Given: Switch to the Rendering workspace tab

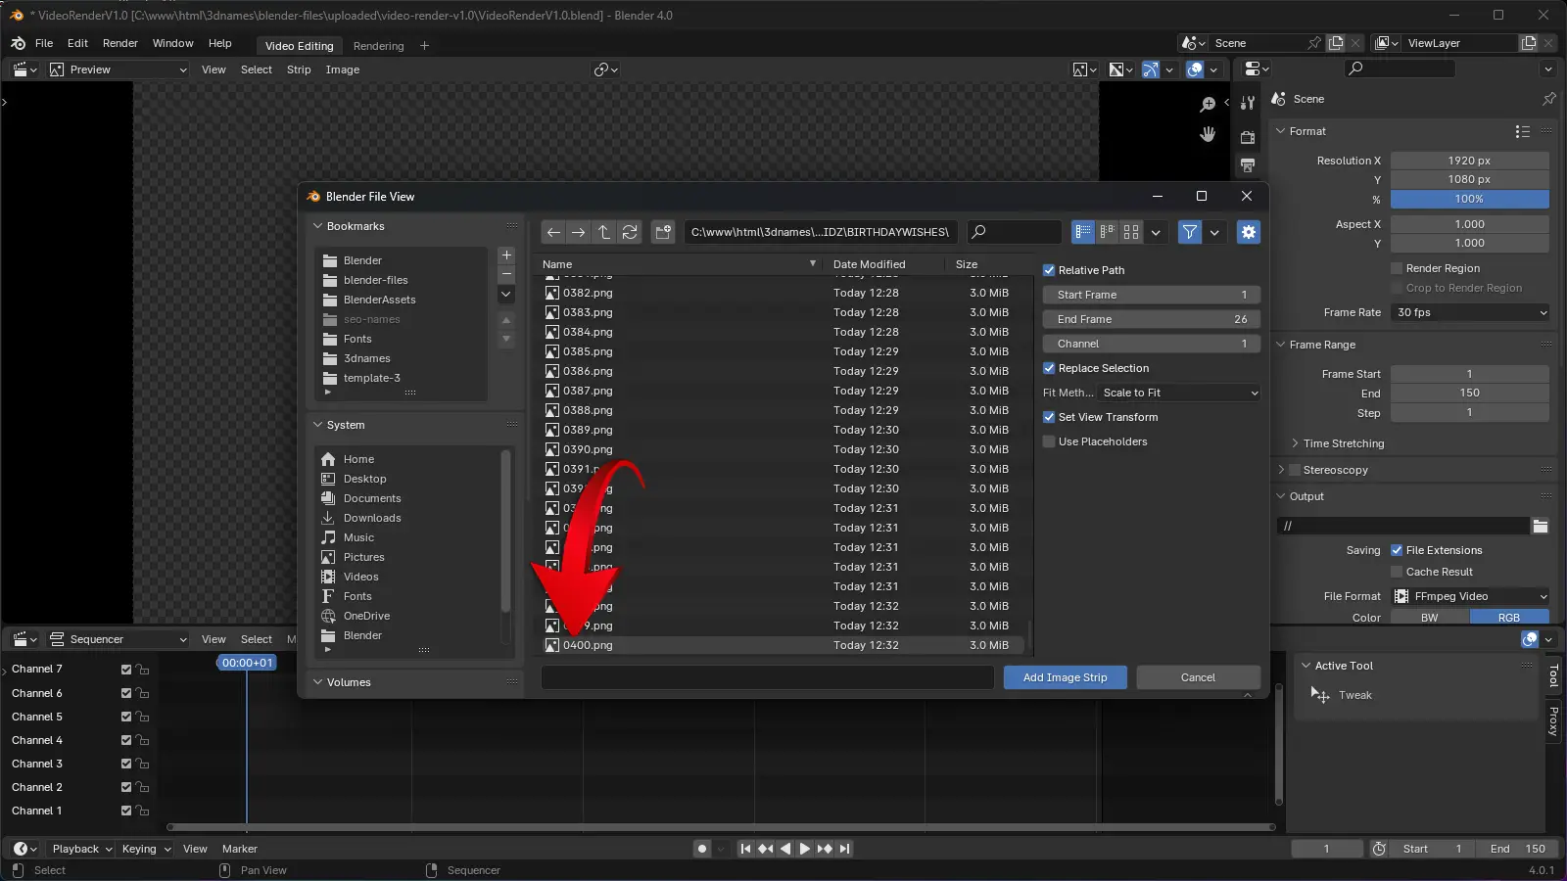Looking at the screenshot, I should [378, 46].
